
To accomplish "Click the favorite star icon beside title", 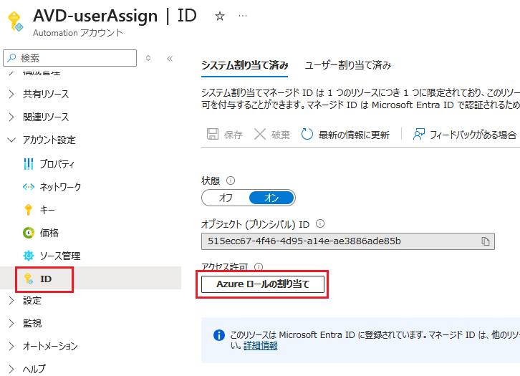I will coord(220,16).
